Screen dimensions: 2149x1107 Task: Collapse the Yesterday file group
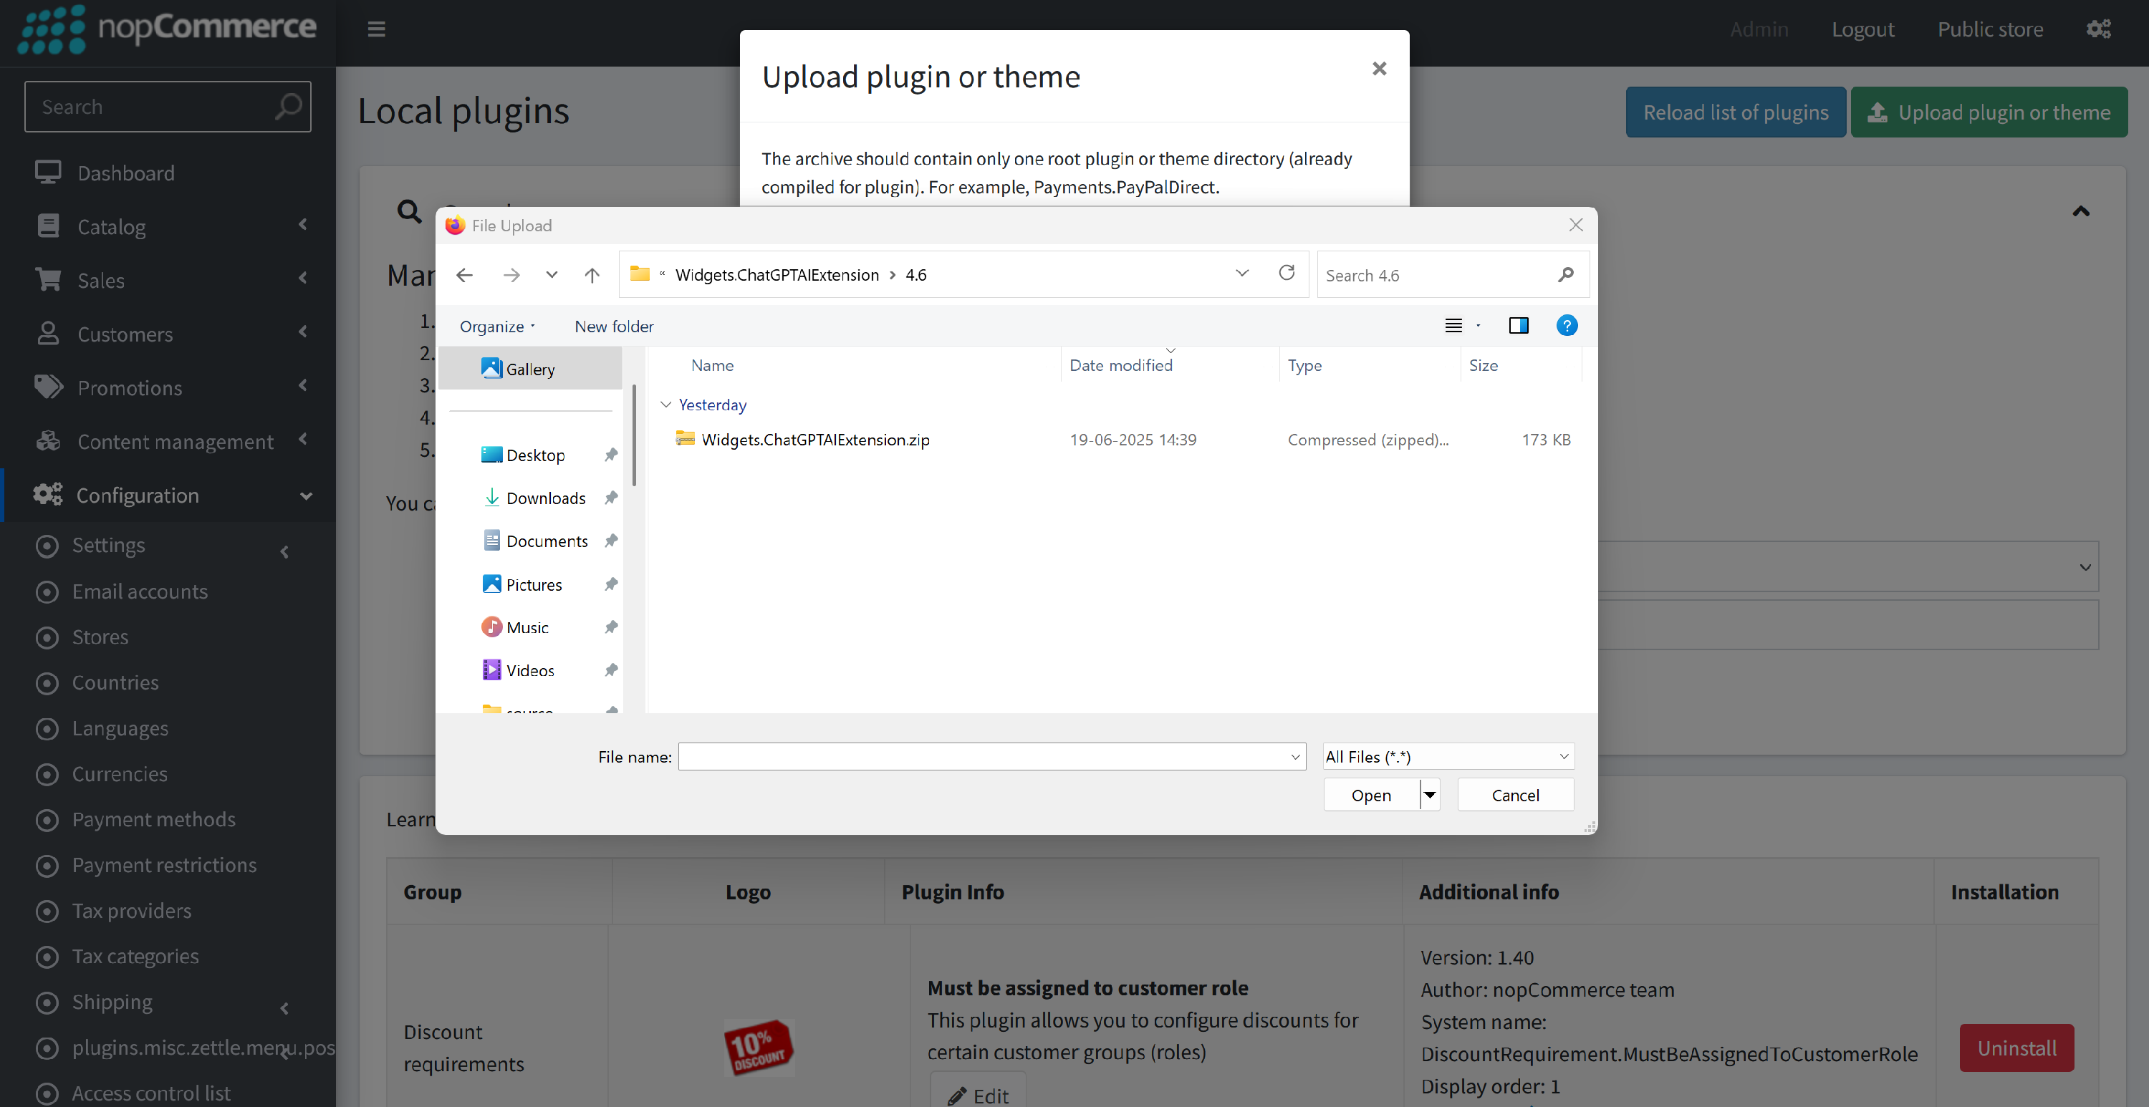665,405
